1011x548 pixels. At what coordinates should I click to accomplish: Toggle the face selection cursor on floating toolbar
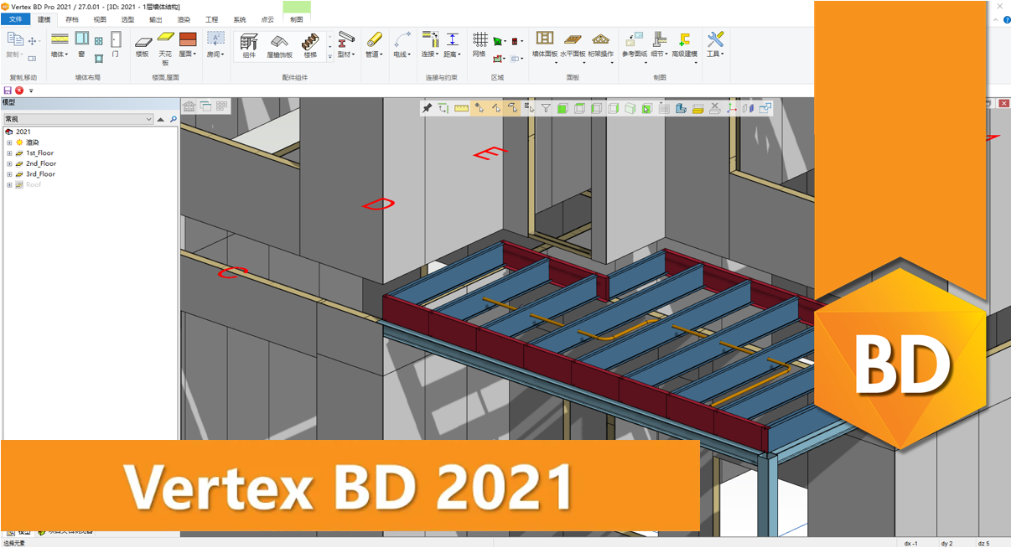[x=511, y=108]
